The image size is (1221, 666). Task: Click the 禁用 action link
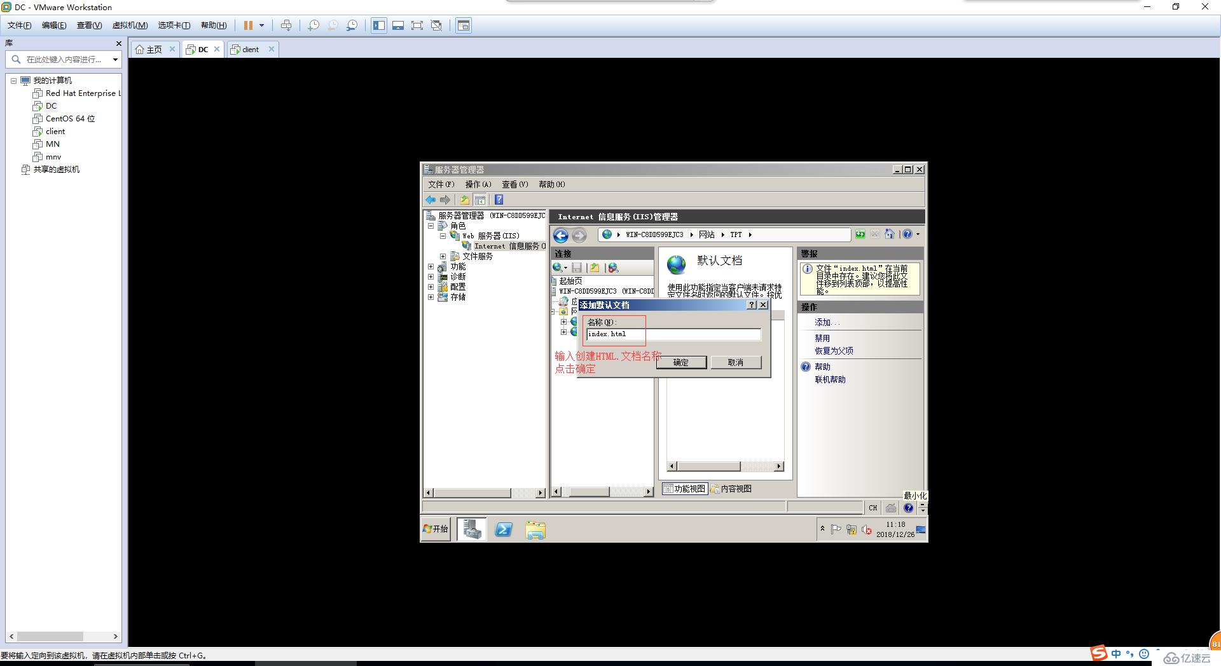click(822, 339)
